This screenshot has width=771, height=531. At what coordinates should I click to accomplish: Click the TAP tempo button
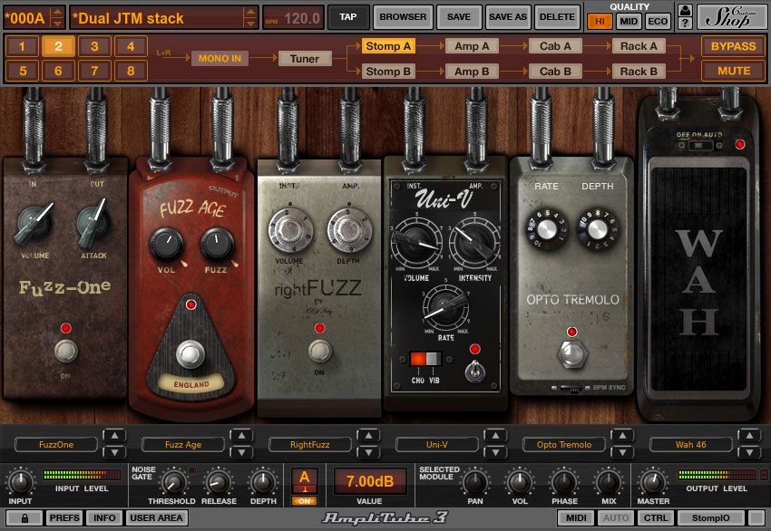[347, 17]
